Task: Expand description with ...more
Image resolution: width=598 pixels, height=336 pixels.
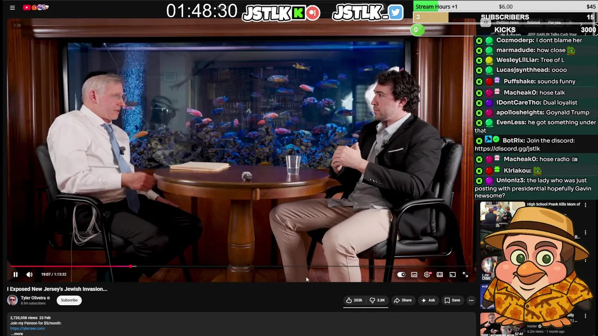Action: pyautogui.click(x=17, y=334)
